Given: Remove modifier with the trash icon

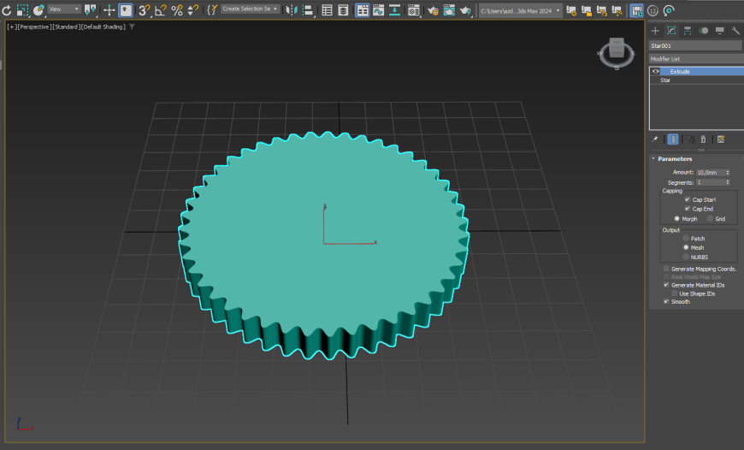Looking at the screenshot, I should tap(703, 139).
